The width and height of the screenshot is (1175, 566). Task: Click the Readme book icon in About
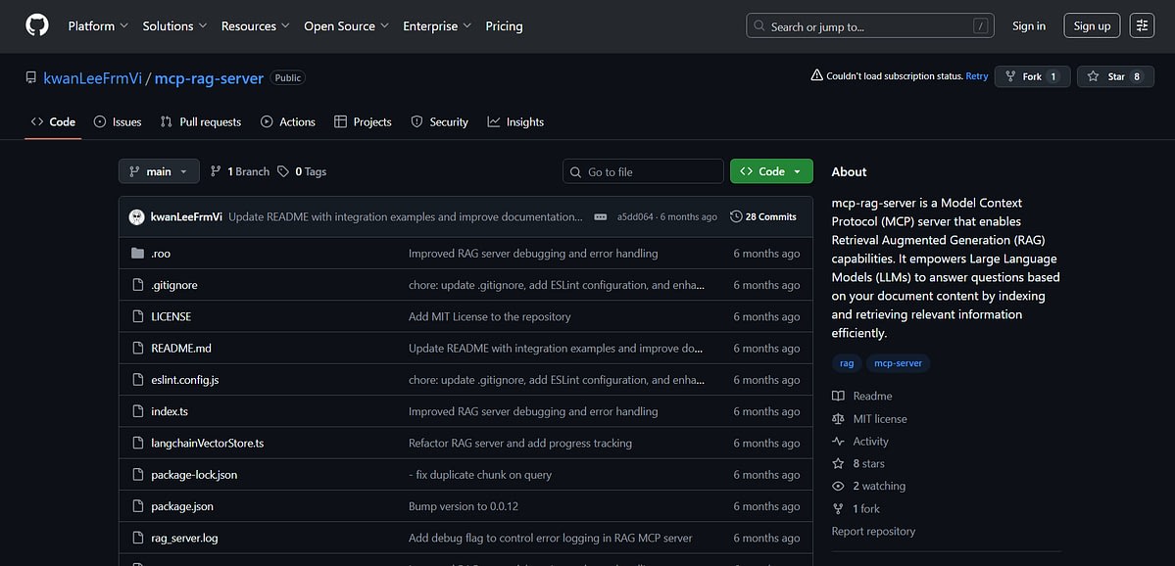[x=838, y=396]
